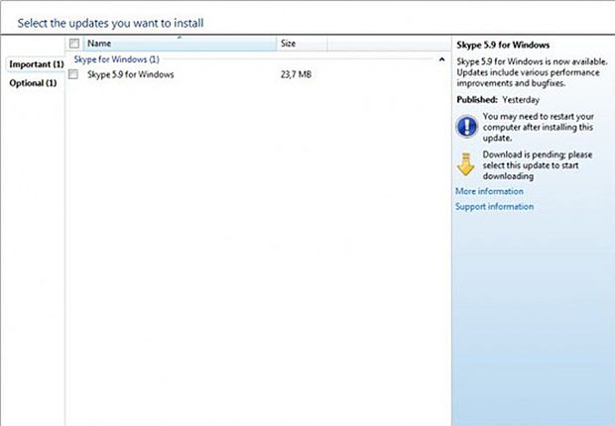The image size is (615, 426).
Task: Click the 'Download is pending' message text
Action: tap(538, 165)
